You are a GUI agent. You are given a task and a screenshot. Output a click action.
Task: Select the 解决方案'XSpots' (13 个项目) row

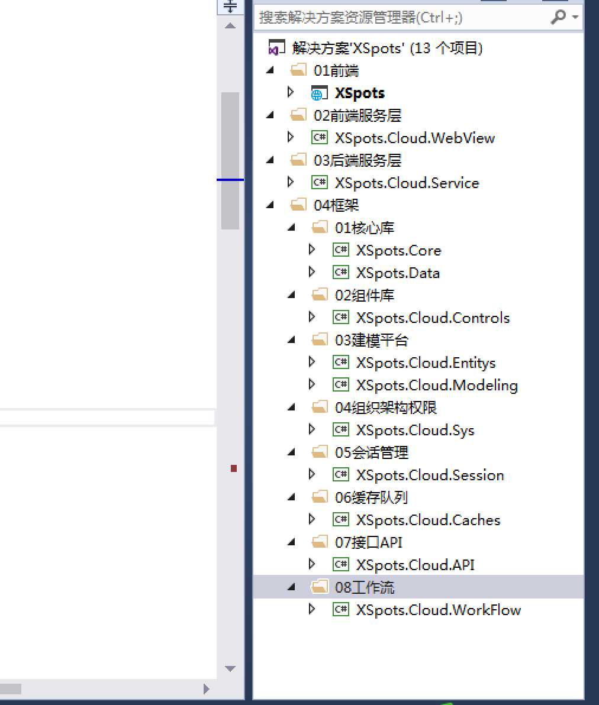coord(418,48)
